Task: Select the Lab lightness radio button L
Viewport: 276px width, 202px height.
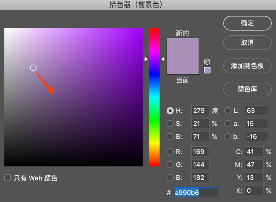Action: tap(227, 111)
